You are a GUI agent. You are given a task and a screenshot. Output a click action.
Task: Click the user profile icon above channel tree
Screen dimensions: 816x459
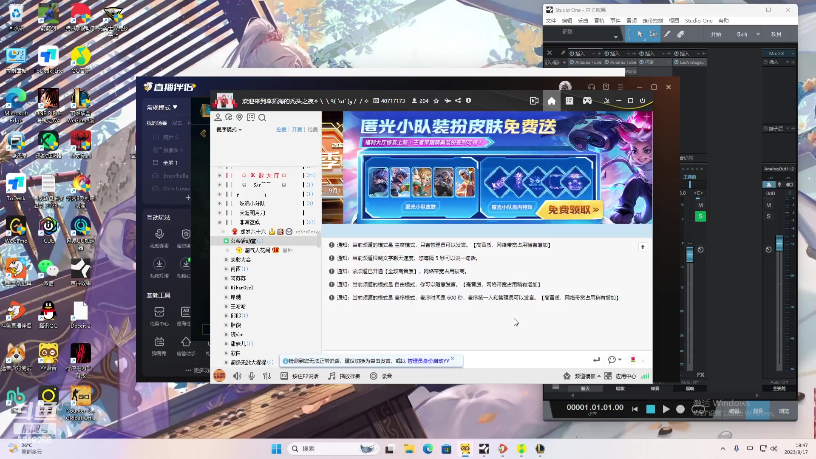[x=218, y=118]
